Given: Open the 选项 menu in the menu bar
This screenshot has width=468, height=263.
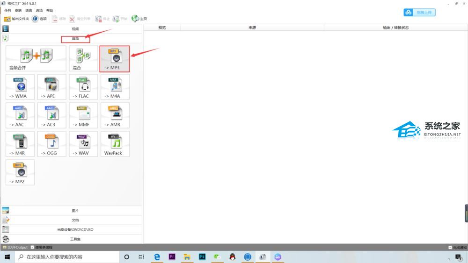Looking at the screenshot, I should click(x=39, y=10).
